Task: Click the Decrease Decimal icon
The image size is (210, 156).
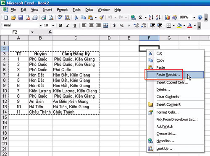Action: coord(143,26)
